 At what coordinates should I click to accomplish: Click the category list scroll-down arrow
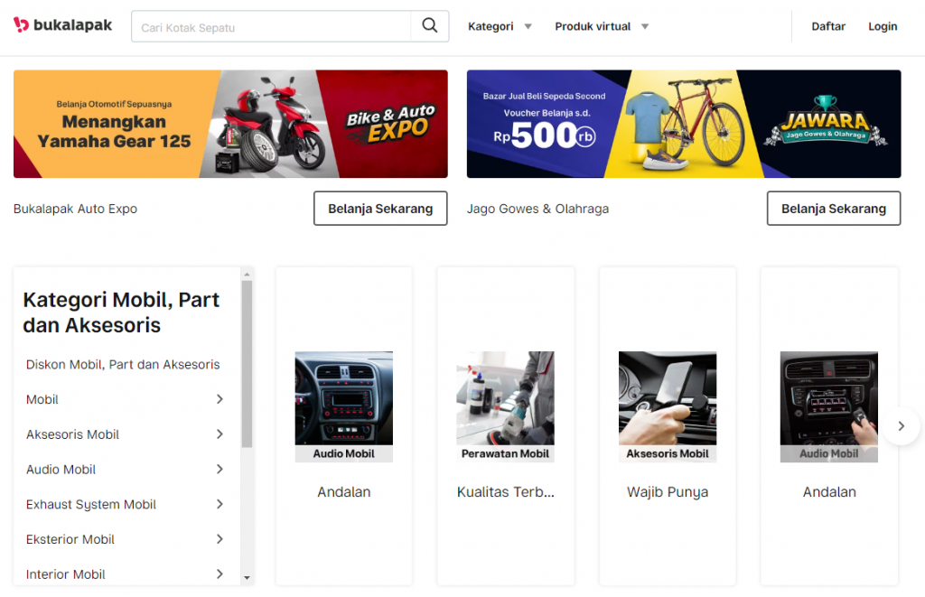(x=248, y=578)
